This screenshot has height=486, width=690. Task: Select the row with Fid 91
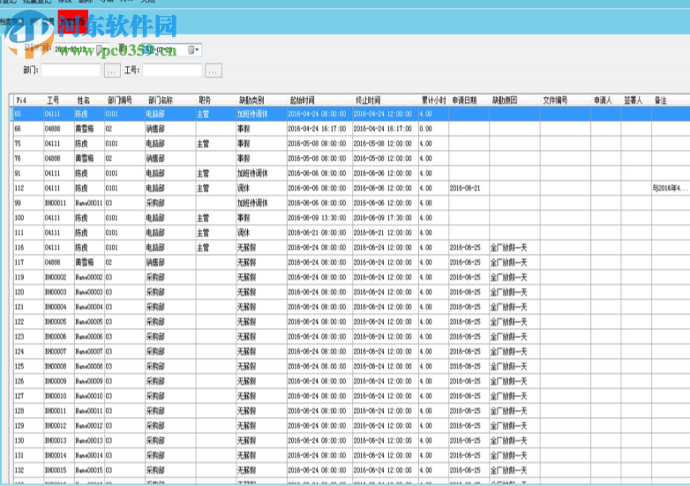pos(351,173)
